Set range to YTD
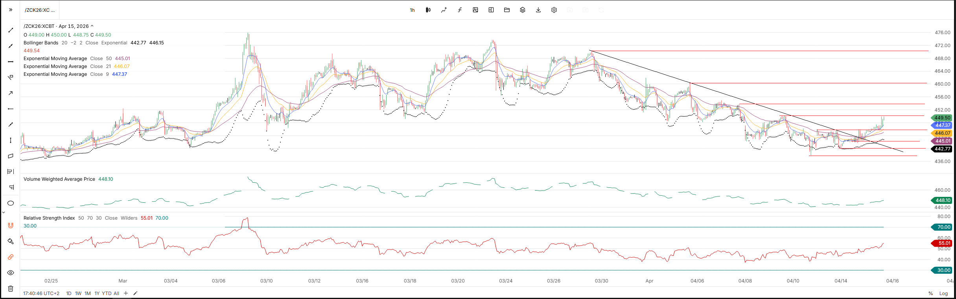 click(x=107, y=293)
